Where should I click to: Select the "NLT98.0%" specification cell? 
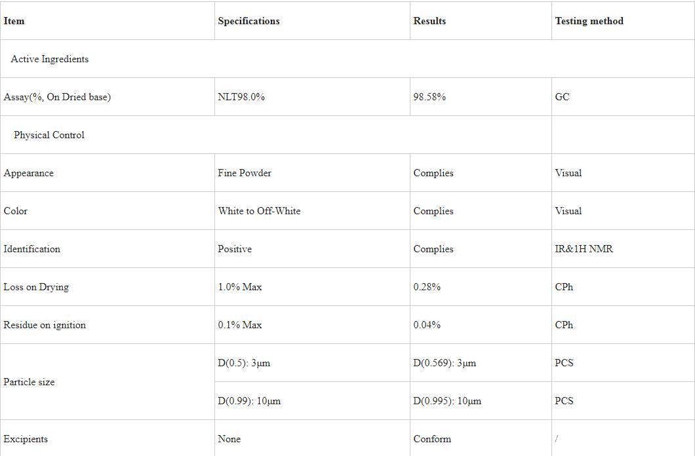click(x=241, y=97)
